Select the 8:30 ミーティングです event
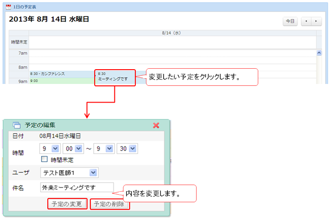This screenshot has height=218, width=330. click(115, 76)
